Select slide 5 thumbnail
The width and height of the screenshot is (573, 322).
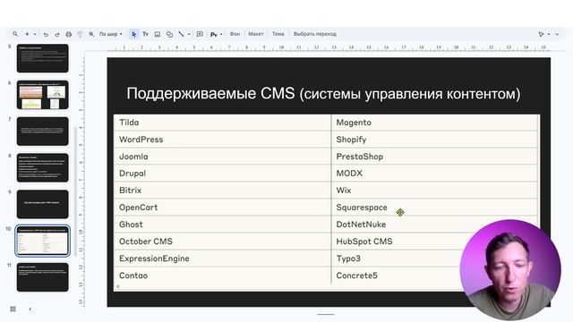42,58
